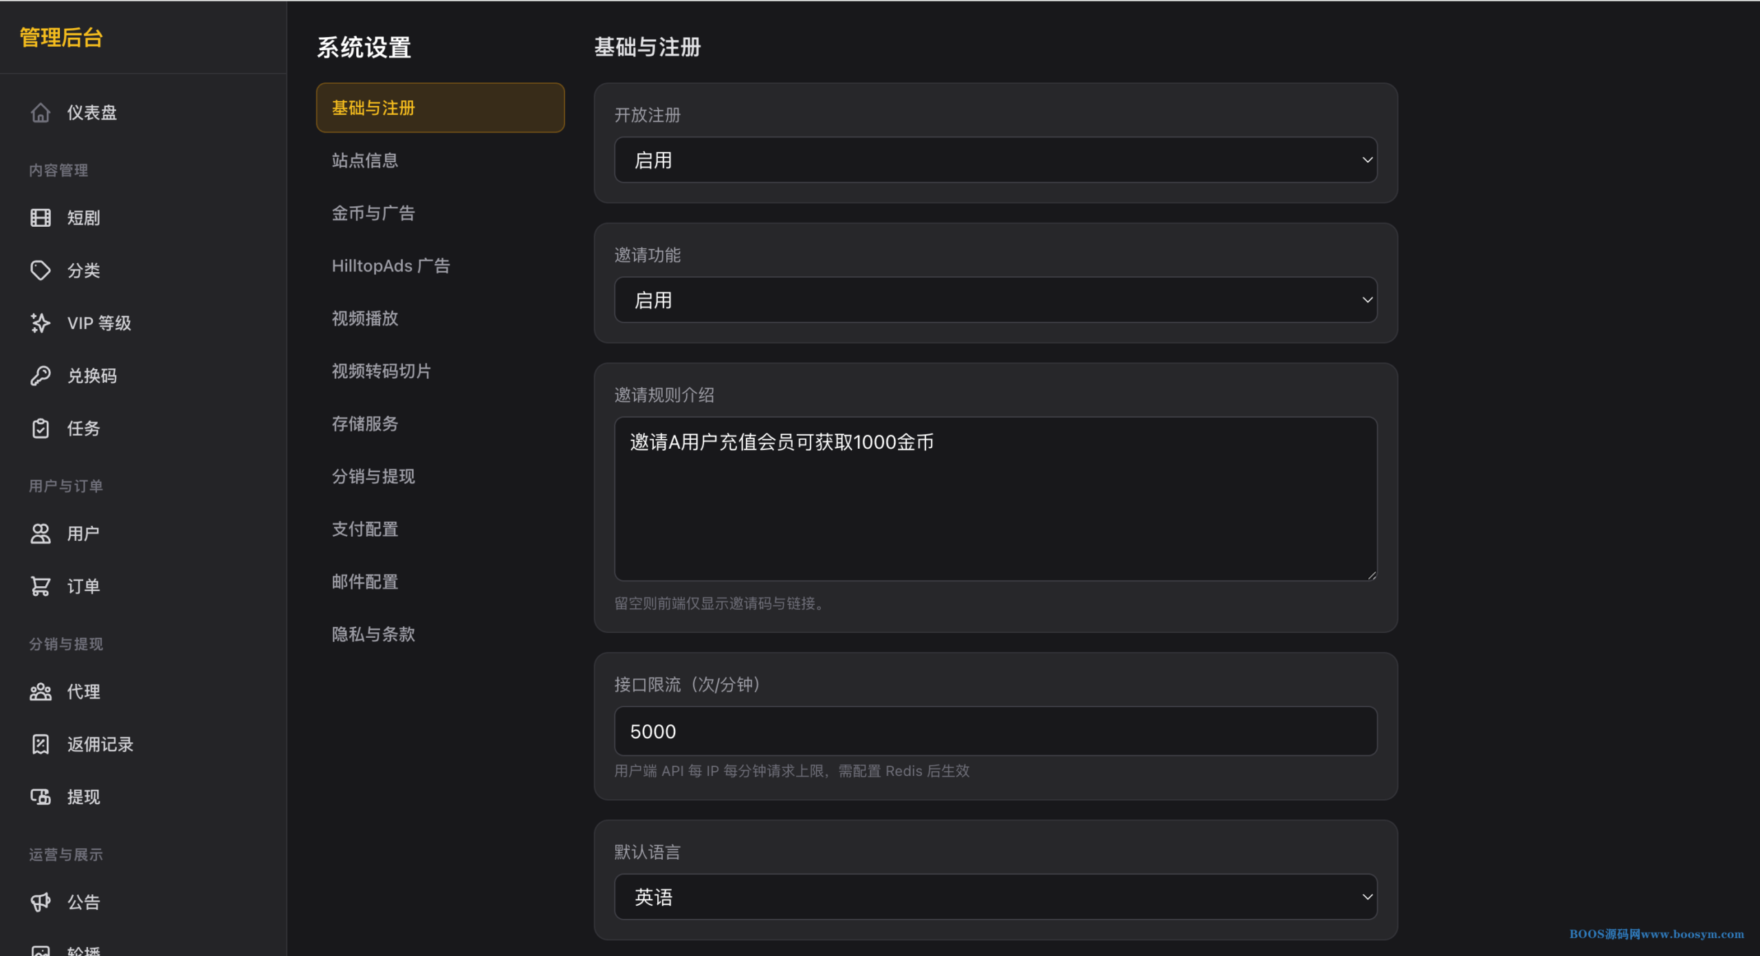The height and width of the screenshot is (956, 1760).
Task: Click the dashboard home icon
Action: point(41,112)
